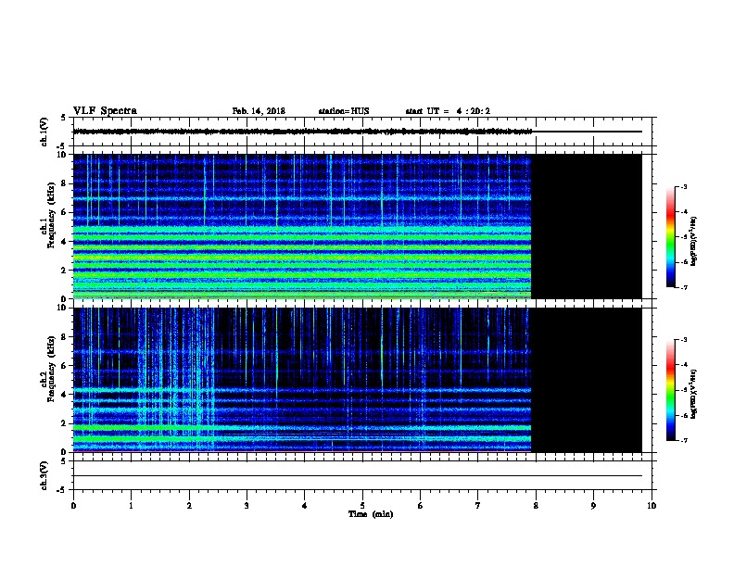Screen dimensions: 734x567
Task: Click the start UT = 4:20:2 label
Action: (448, 111)
